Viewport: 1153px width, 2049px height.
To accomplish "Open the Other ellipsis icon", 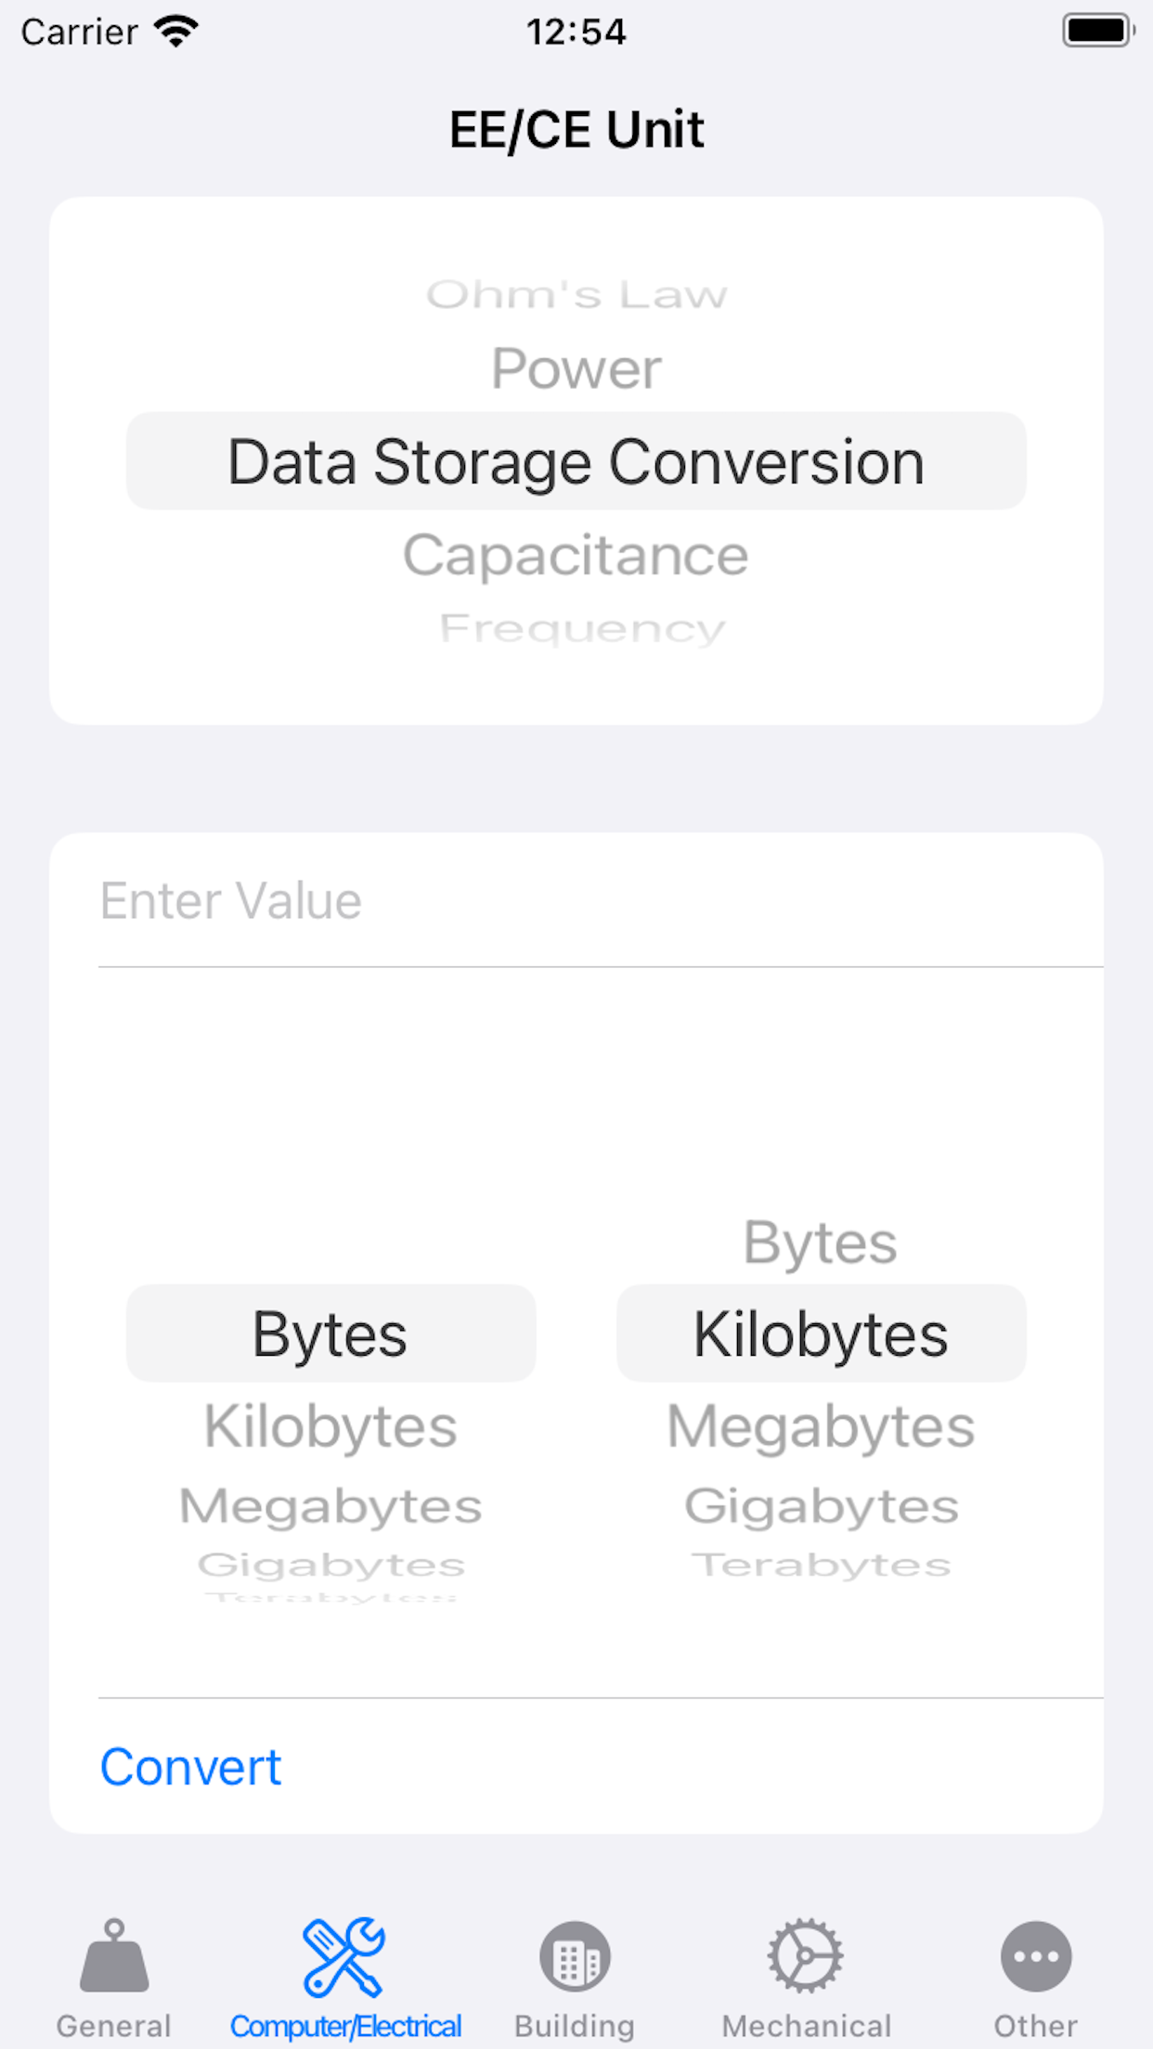I will [x=1036, y=1956].
